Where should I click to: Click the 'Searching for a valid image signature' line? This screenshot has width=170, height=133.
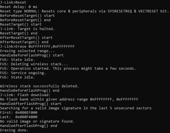(76, 108)
